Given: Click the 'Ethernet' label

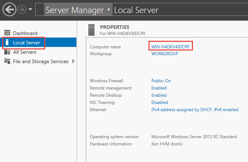Looking at the screenshot, I should pyautogui.click(x=98, y=110).
